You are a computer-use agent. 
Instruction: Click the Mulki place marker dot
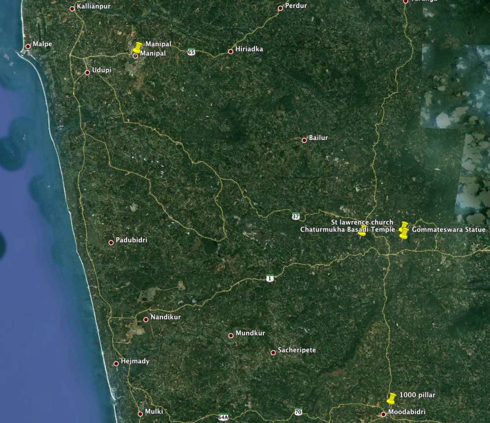(140, 414)
